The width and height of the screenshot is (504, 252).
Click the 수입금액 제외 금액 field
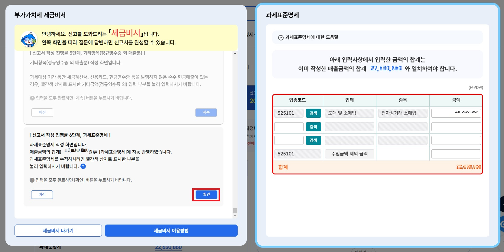pyautogui.click(x=350, y=154)
